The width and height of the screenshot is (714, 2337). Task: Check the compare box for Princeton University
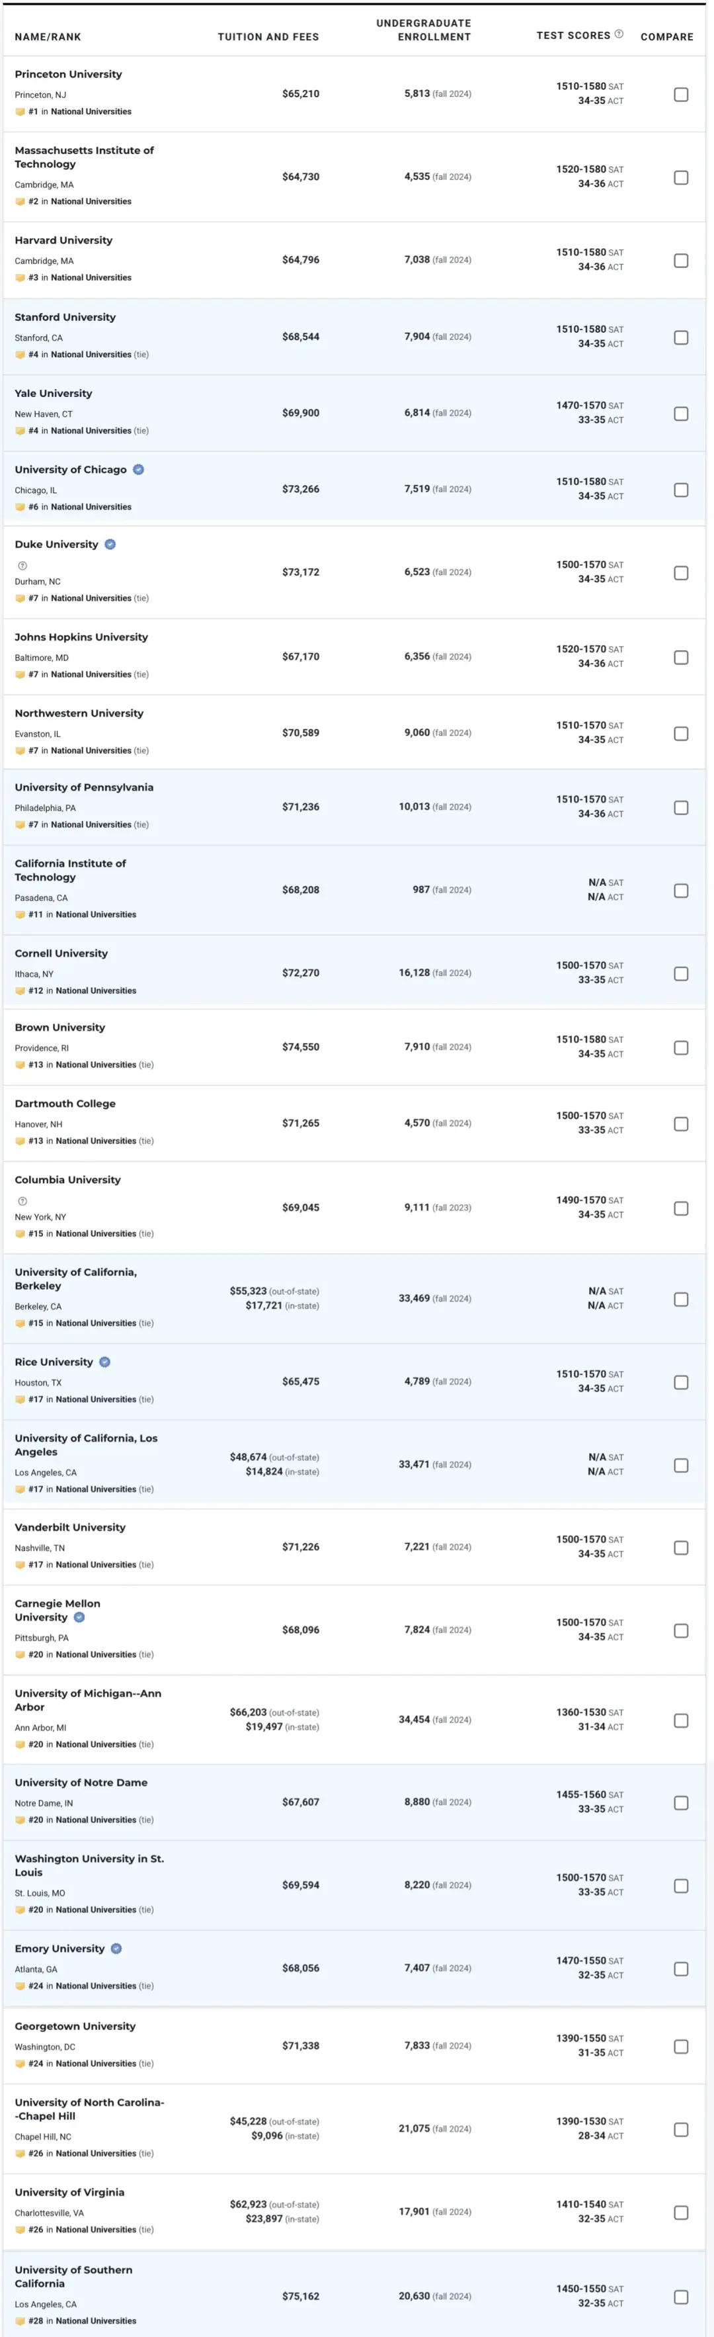[x=680, y=95]
